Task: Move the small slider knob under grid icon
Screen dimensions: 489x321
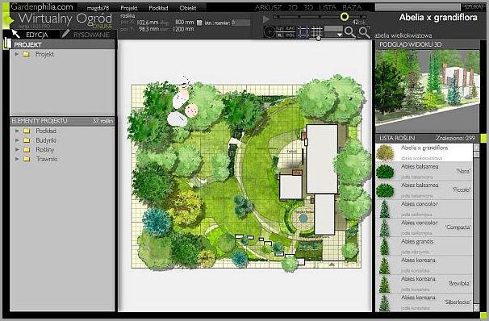Action: click(318, 39)
